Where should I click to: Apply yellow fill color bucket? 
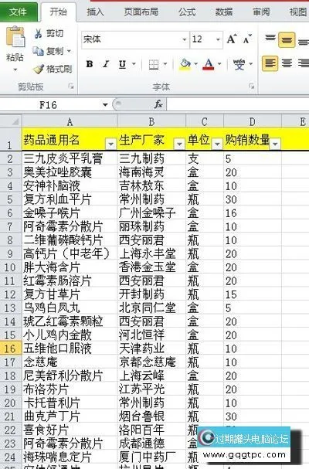(x=185, y=64)
